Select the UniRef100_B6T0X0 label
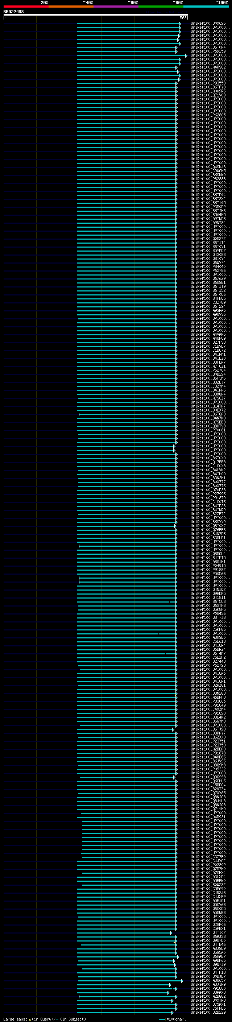This screenshot has width=232, height=1022. point(208,458)
